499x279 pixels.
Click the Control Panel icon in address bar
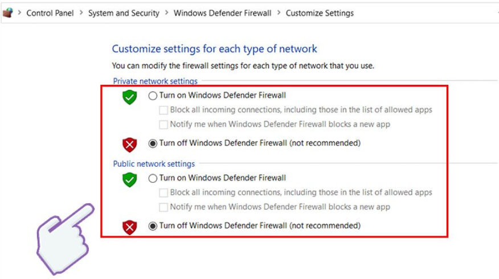[7, 13]
